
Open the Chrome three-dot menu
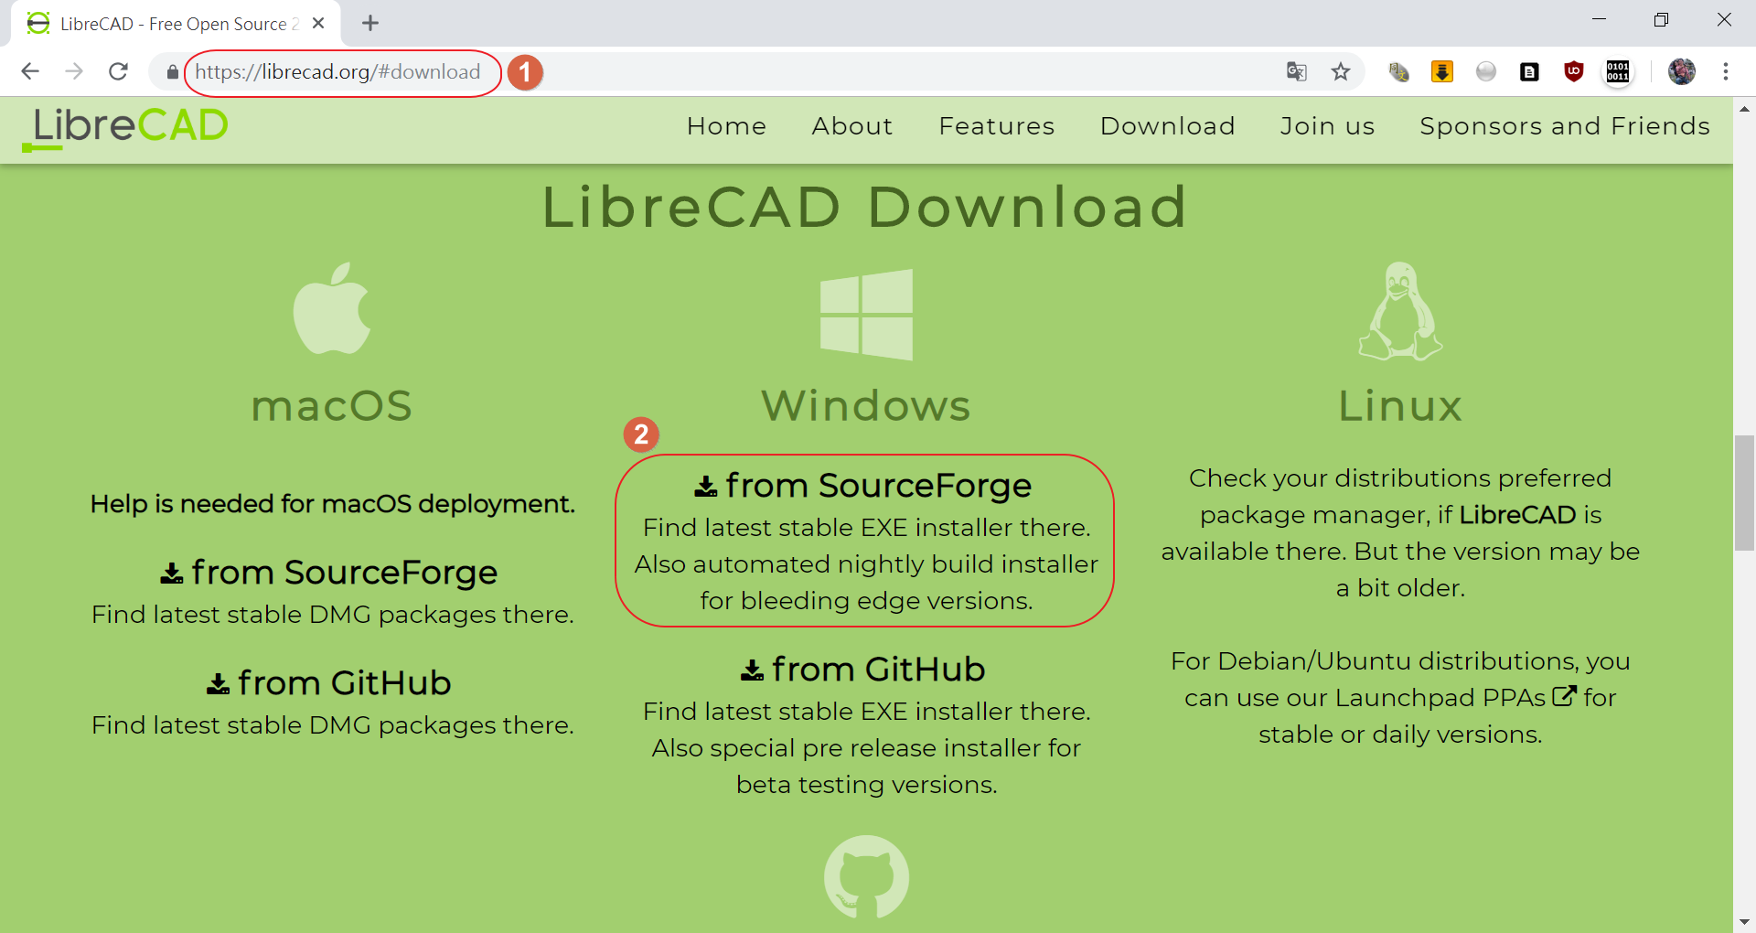(x=1726, y=71)
